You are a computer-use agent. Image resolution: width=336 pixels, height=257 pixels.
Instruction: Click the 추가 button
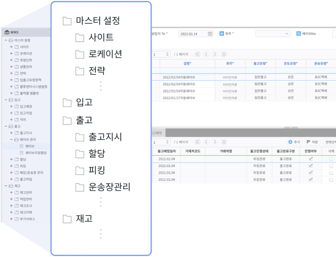[294, 141]
